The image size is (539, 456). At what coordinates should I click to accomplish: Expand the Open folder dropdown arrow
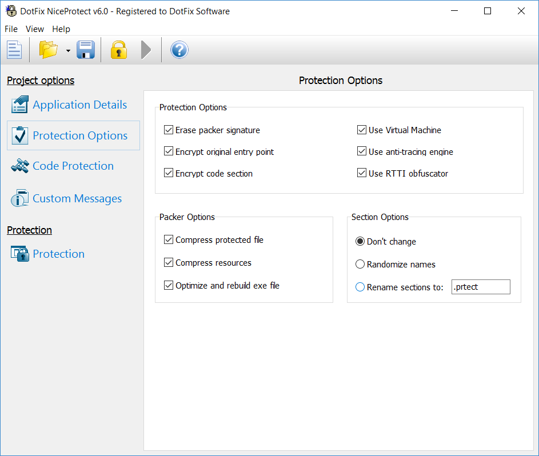[x=68, y=51]
